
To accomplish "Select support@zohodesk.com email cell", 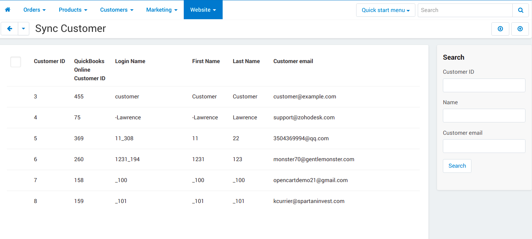I will (304, 118).
